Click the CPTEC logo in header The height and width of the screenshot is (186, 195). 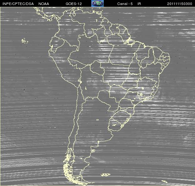pyautogui.click(x=97, y=3)
